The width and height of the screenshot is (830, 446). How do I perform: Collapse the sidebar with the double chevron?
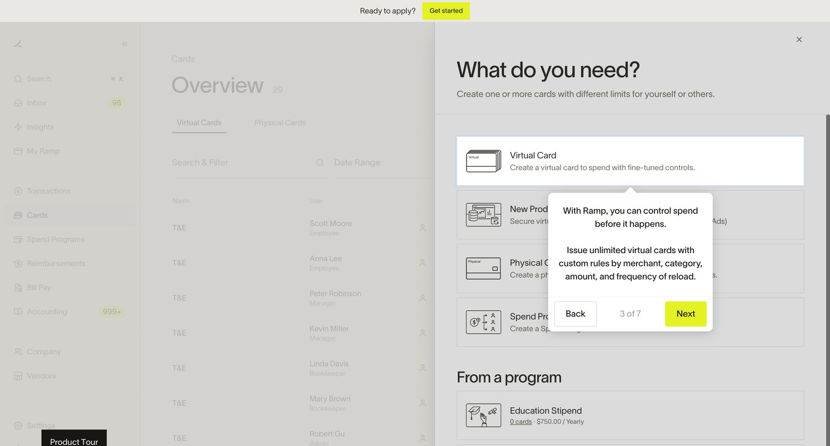coord(125,44)
